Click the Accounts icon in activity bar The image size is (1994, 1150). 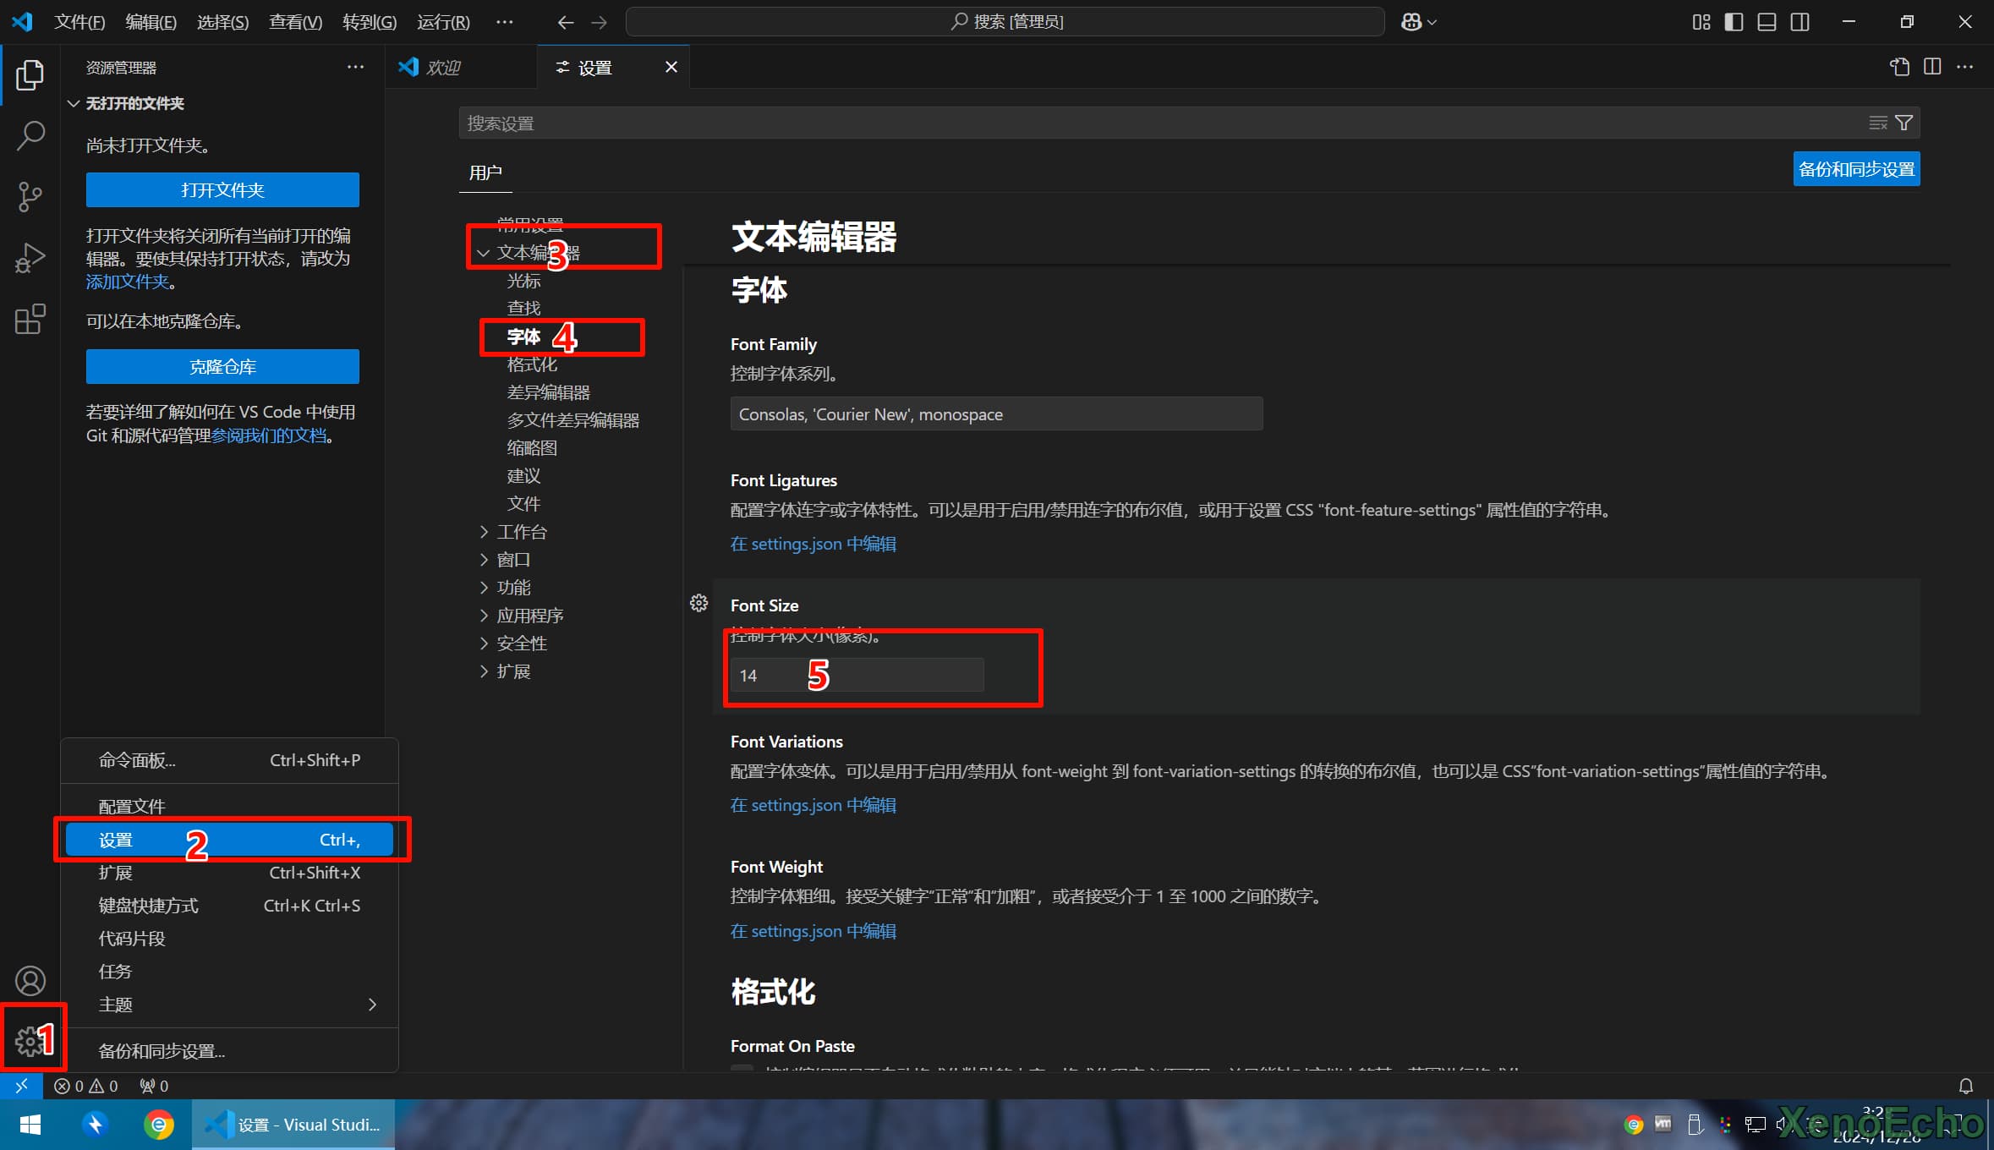[30, 981]
